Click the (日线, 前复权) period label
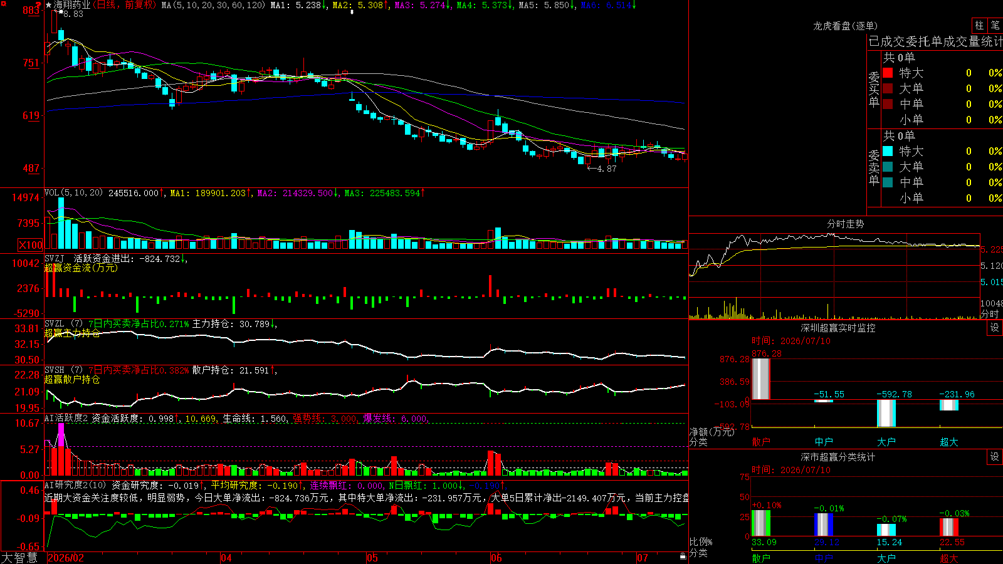 point(123,5)
